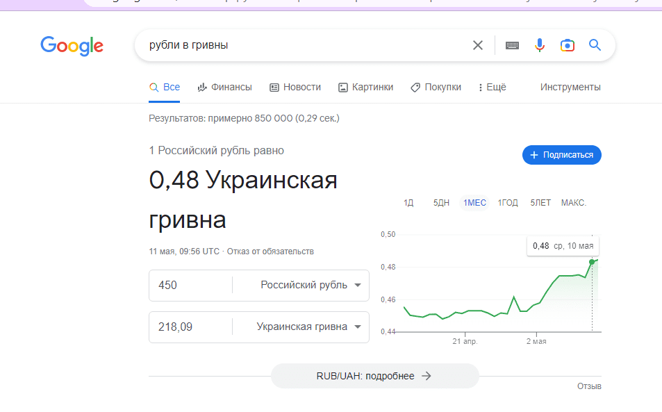The image size is (662, 412).
Task: Click the arrow in RUB/UAH подробнее
Action: click(427, 376)
